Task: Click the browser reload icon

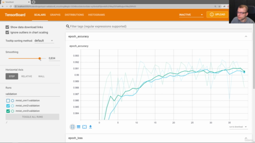Action: pos(11,6)
